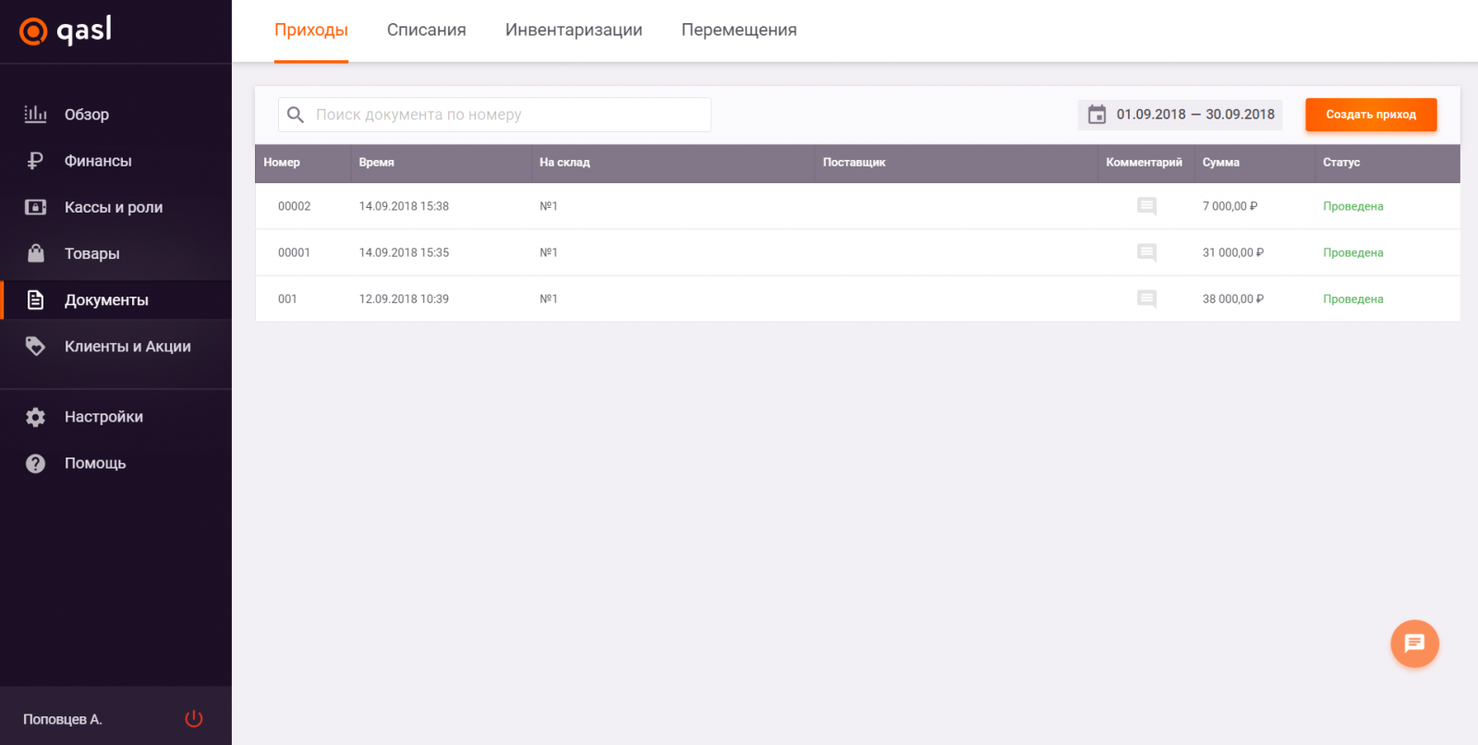
Task: Click the Создать приход button
Action: (1370, 115)
